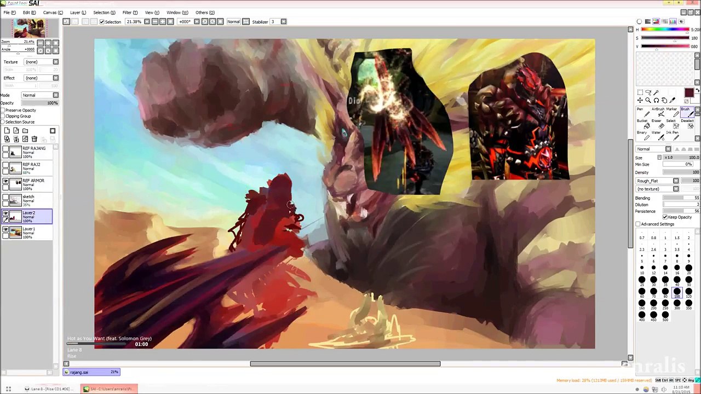Open the Others menu
701x394 pixels.
(205, 13)
